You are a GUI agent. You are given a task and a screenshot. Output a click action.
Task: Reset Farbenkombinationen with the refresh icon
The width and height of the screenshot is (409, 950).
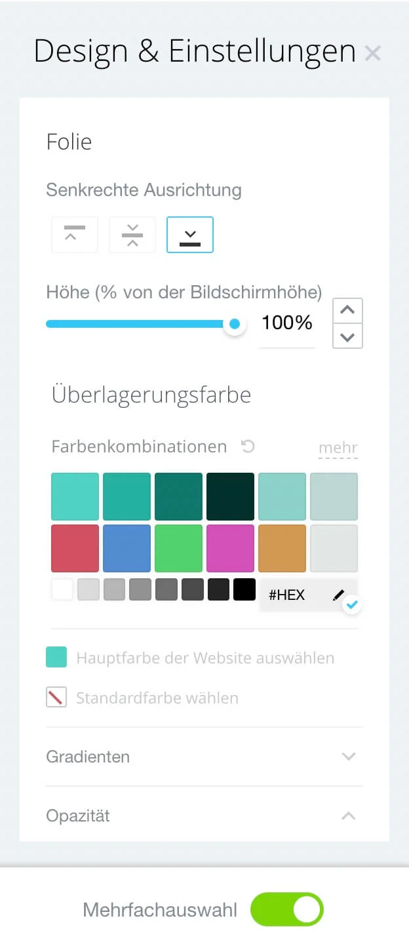pos(248,446)
